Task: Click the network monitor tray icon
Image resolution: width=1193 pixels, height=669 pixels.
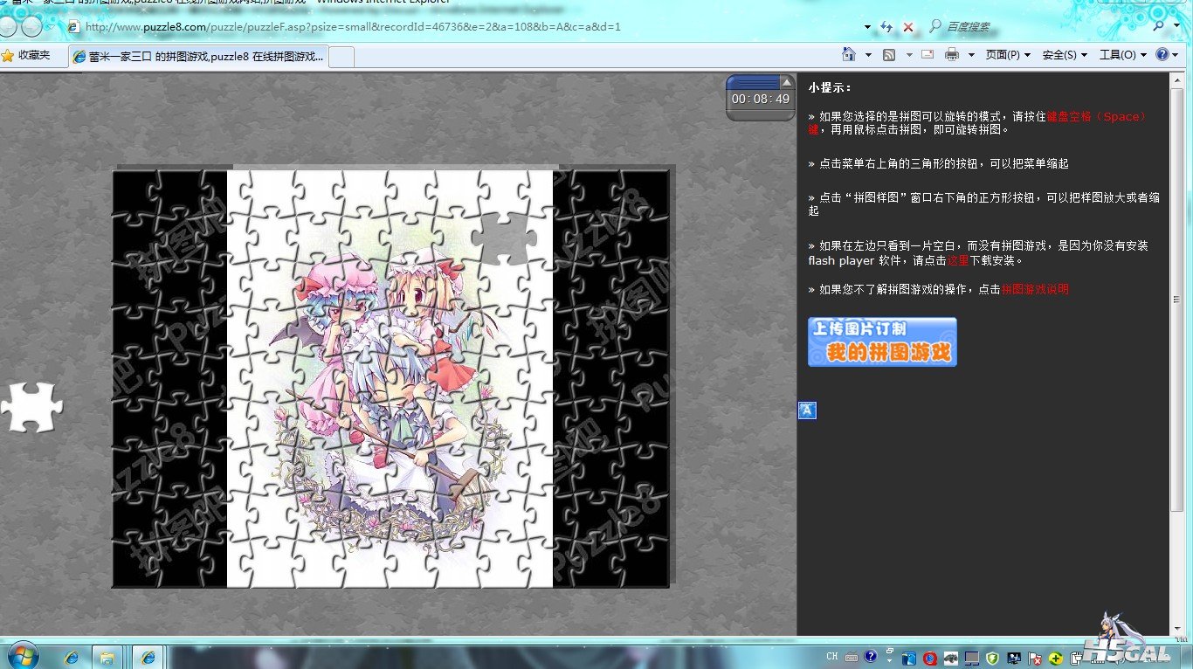Action: [1014, 659]
